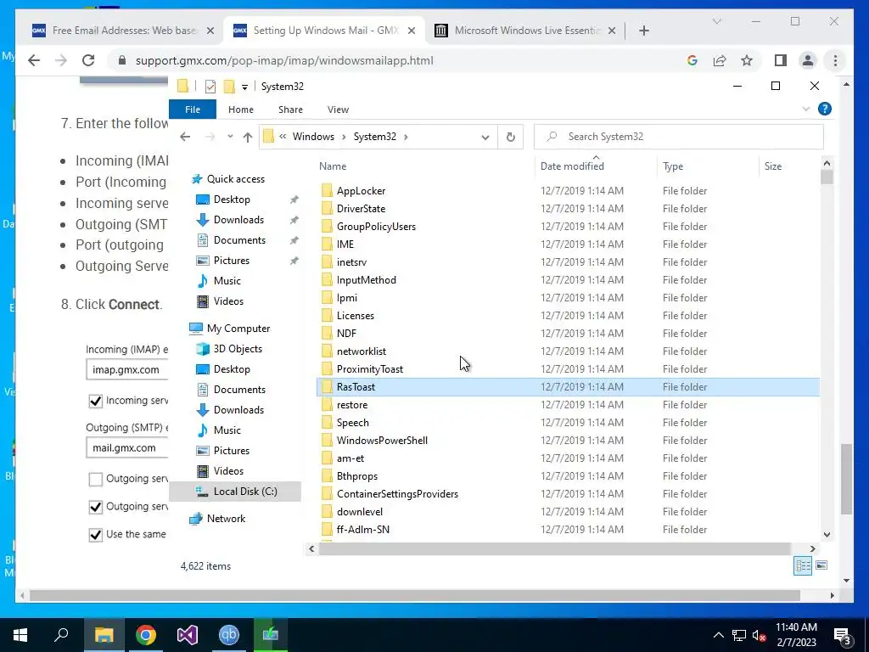Click the Chrome taskbar icon

coord(146,635)
